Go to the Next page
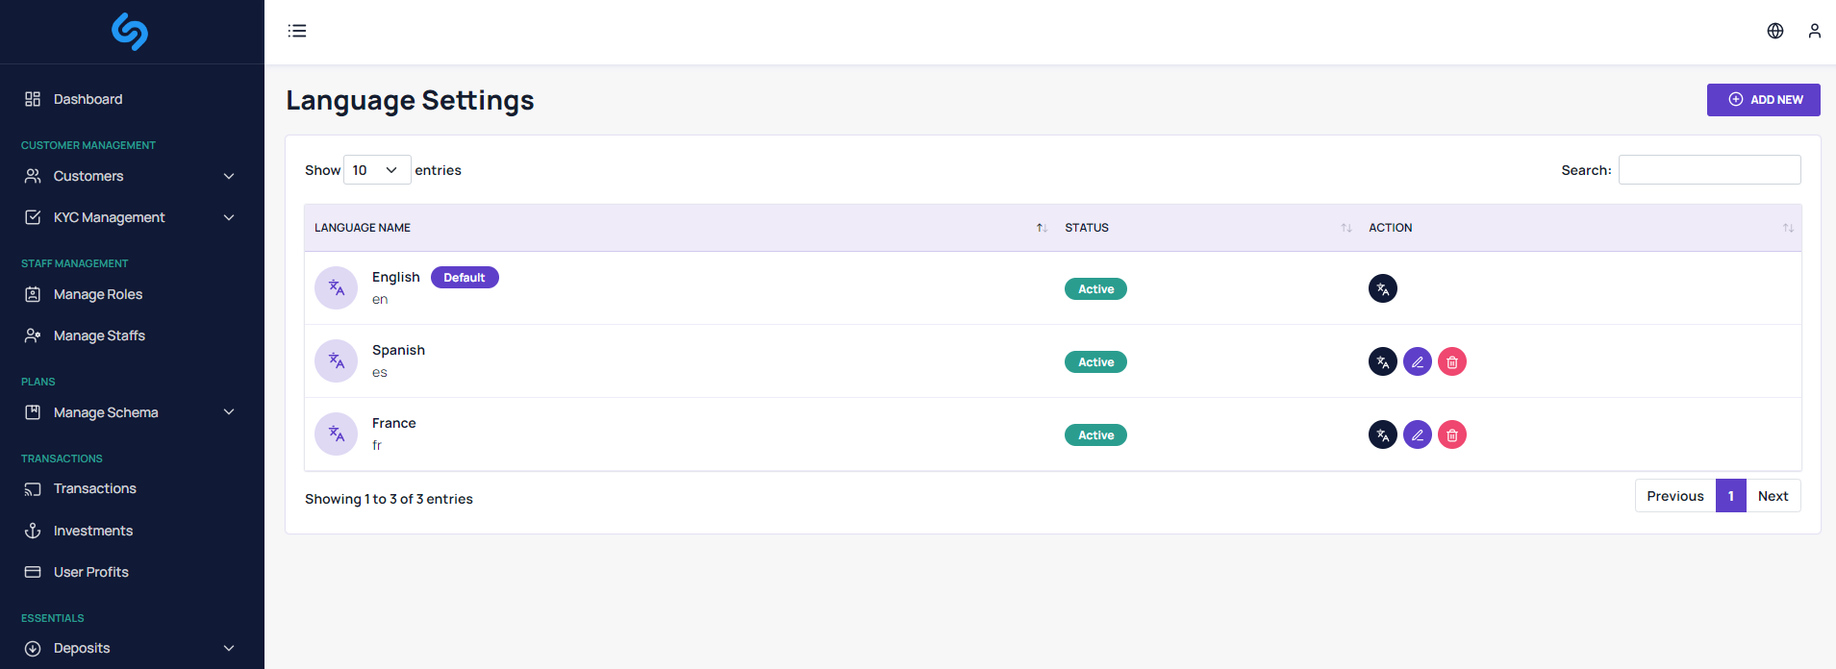 pyautogui.click(x=1773, y=496)
